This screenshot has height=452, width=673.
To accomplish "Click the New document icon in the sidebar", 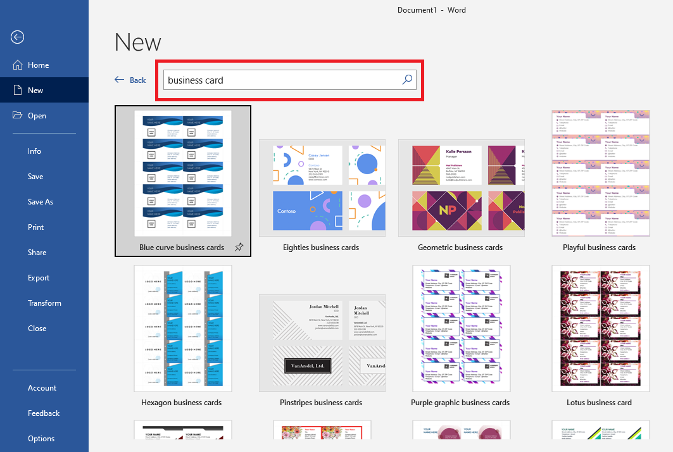I will click(x=16, y=91).
